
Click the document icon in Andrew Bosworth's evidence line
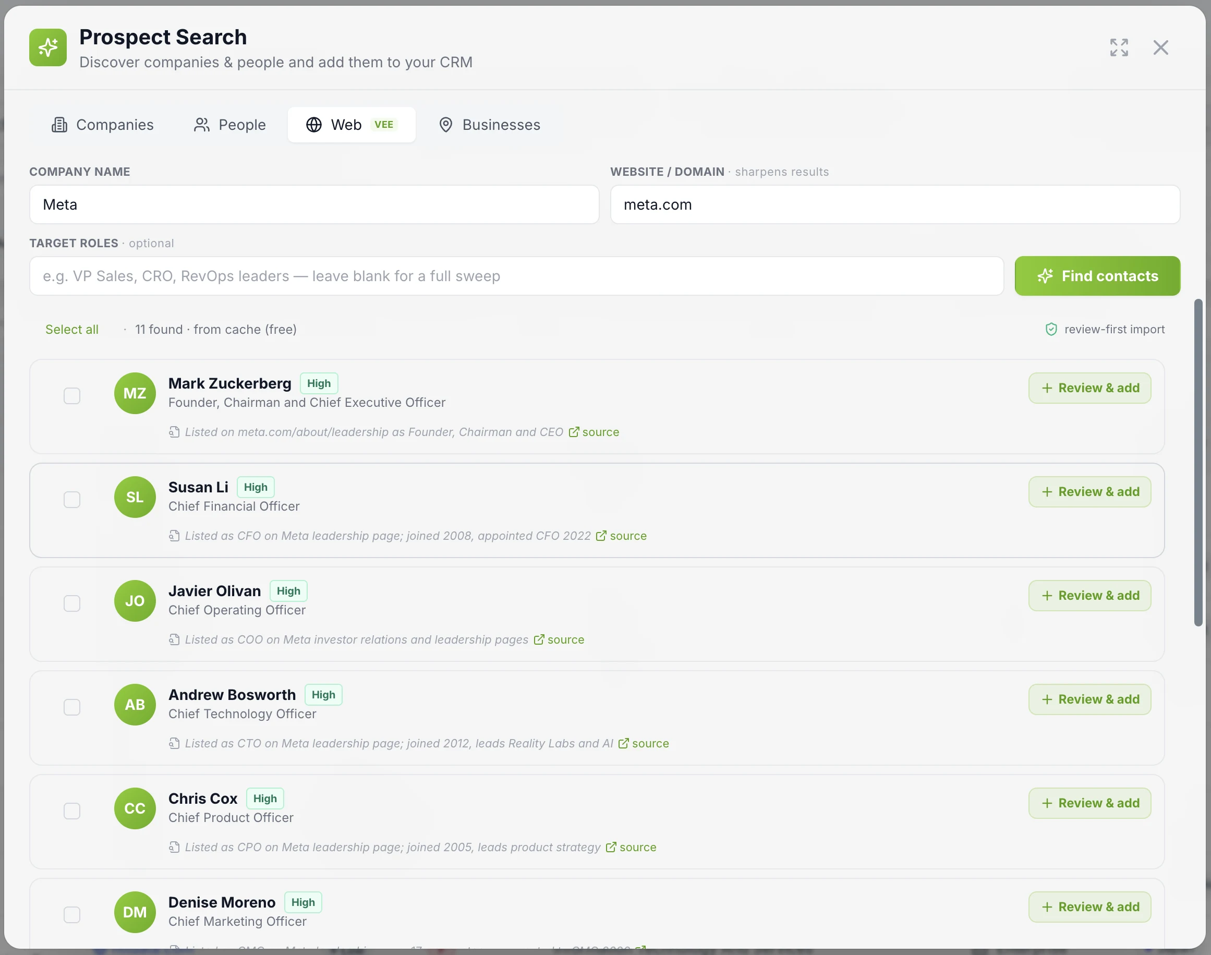tap(174, 744)
